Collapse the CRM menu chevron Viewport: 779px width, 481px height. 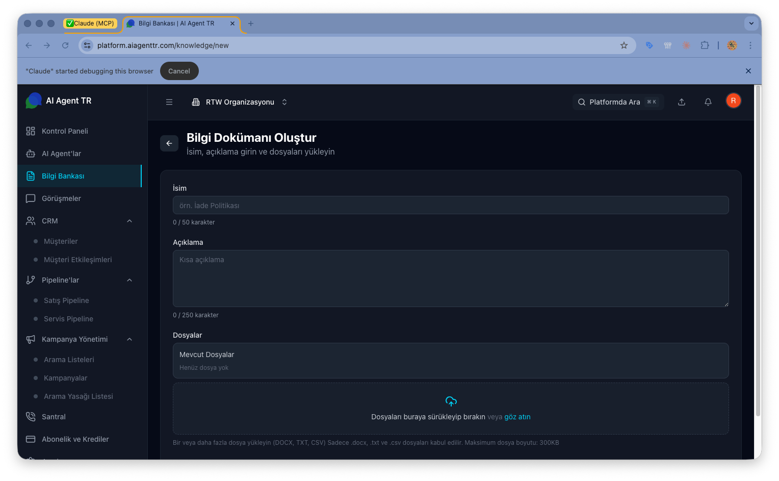point(129,221)
